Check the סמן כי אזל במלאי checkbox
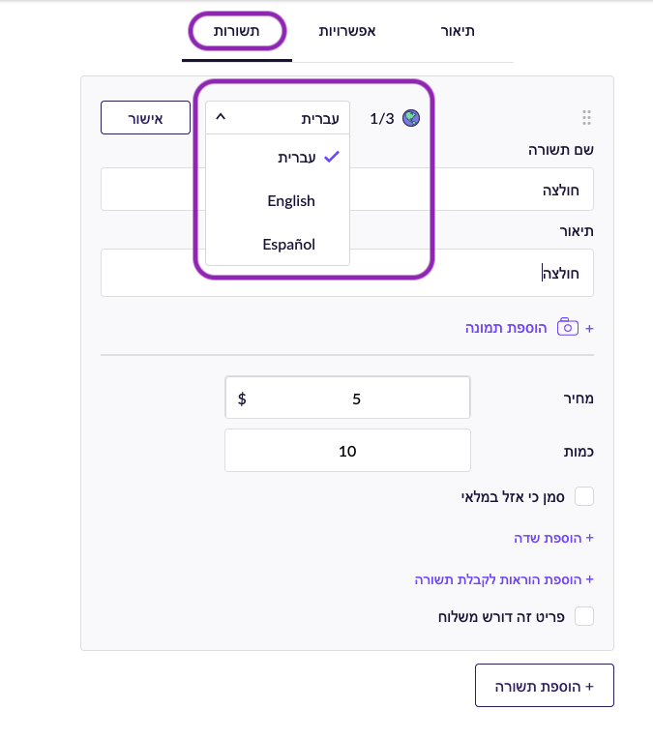The image size is (653, 739). [584, 496]
